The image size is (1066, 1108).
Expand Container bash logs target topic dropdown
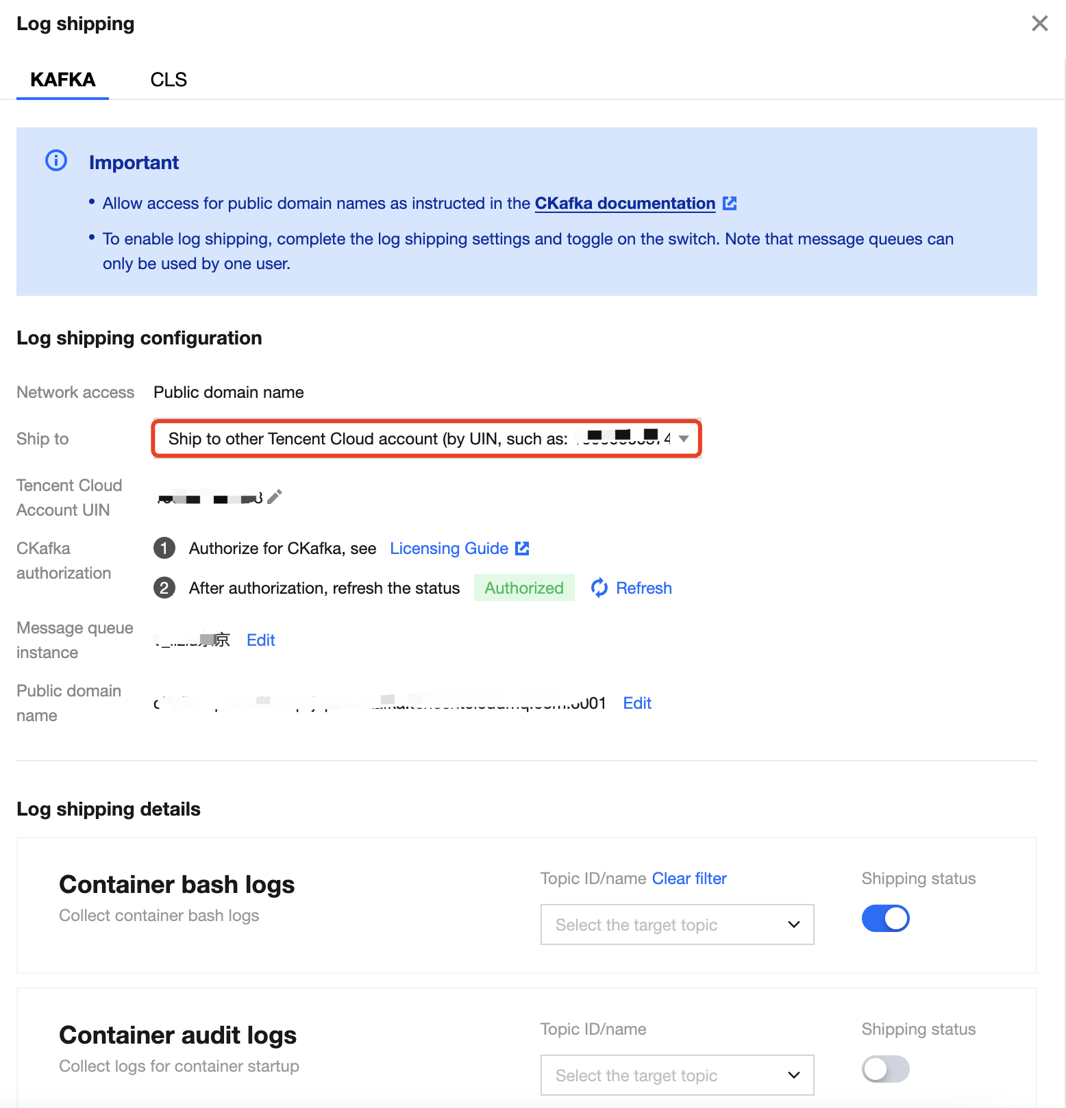(677, 925)
